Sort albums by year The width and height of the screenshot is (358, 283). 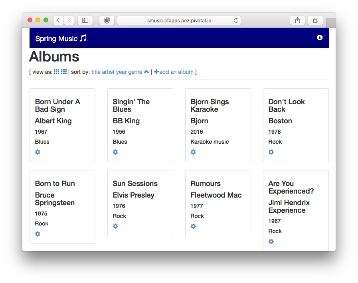coord(121,72)
